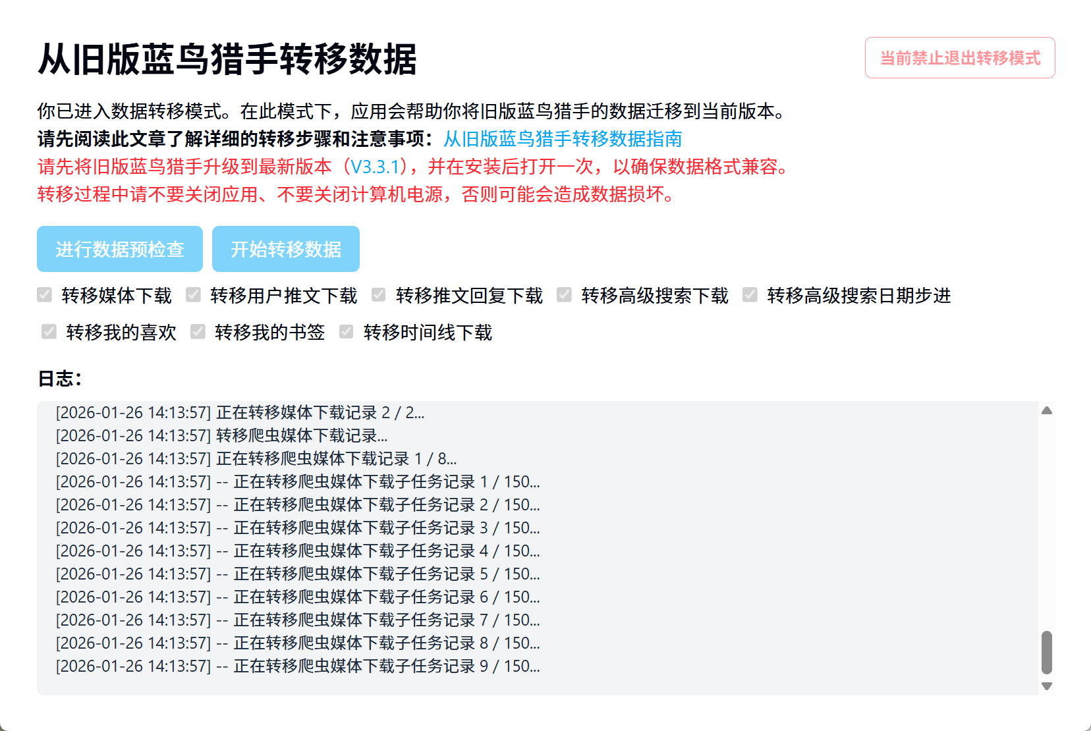Uncheck the 转移我的书签 checkbox

pos(198,332)
